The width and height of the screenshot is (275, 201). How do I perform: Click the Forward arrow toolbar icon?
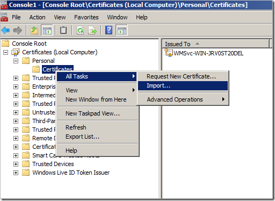(18, 30)
